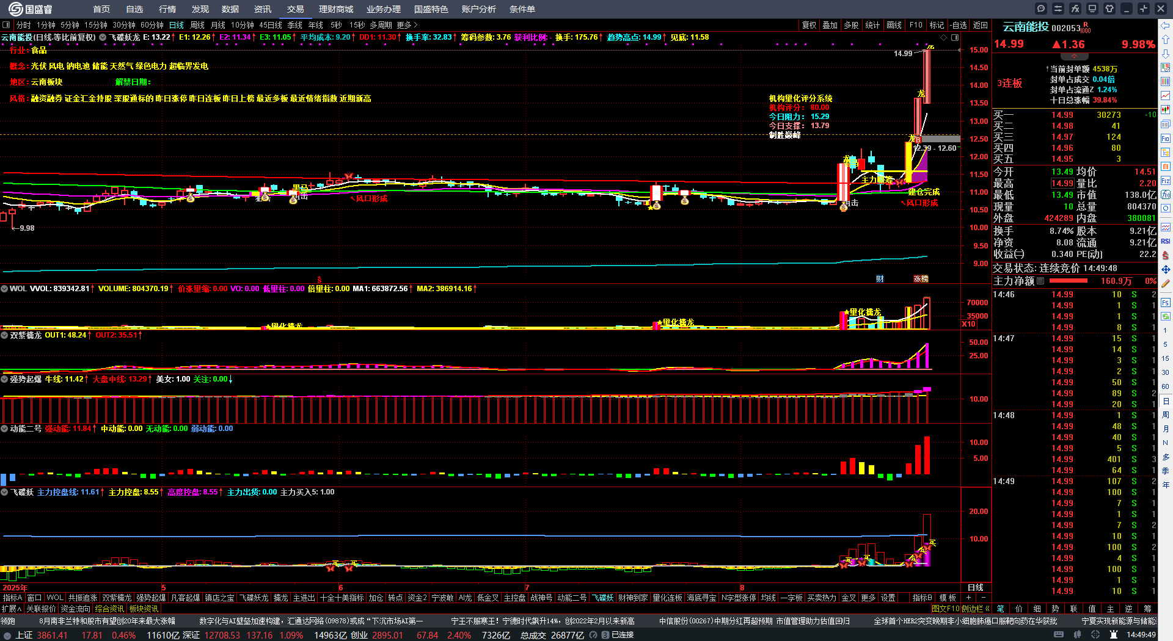Open the 行情 menu

point(167,9)
